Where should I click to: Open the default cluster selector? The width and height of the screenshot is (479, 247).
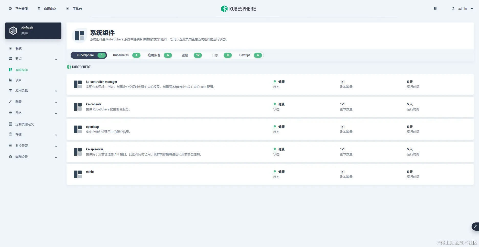point(33,31)
